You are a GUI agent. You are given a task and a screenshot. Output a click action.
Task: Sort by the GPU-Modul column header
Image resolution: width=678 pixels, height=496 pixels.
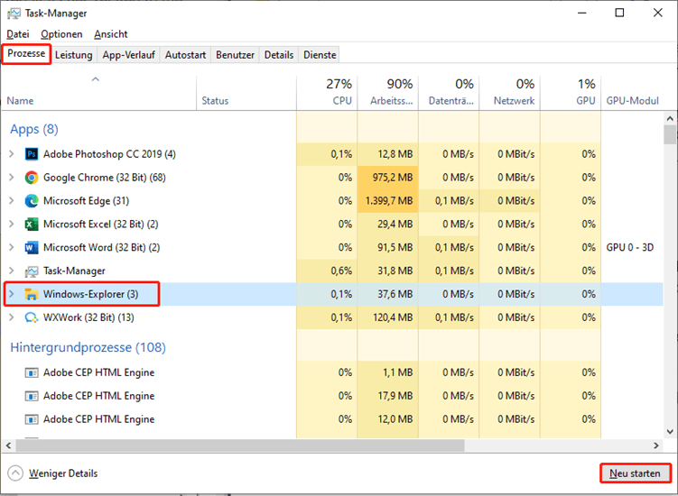pos(632,93)
